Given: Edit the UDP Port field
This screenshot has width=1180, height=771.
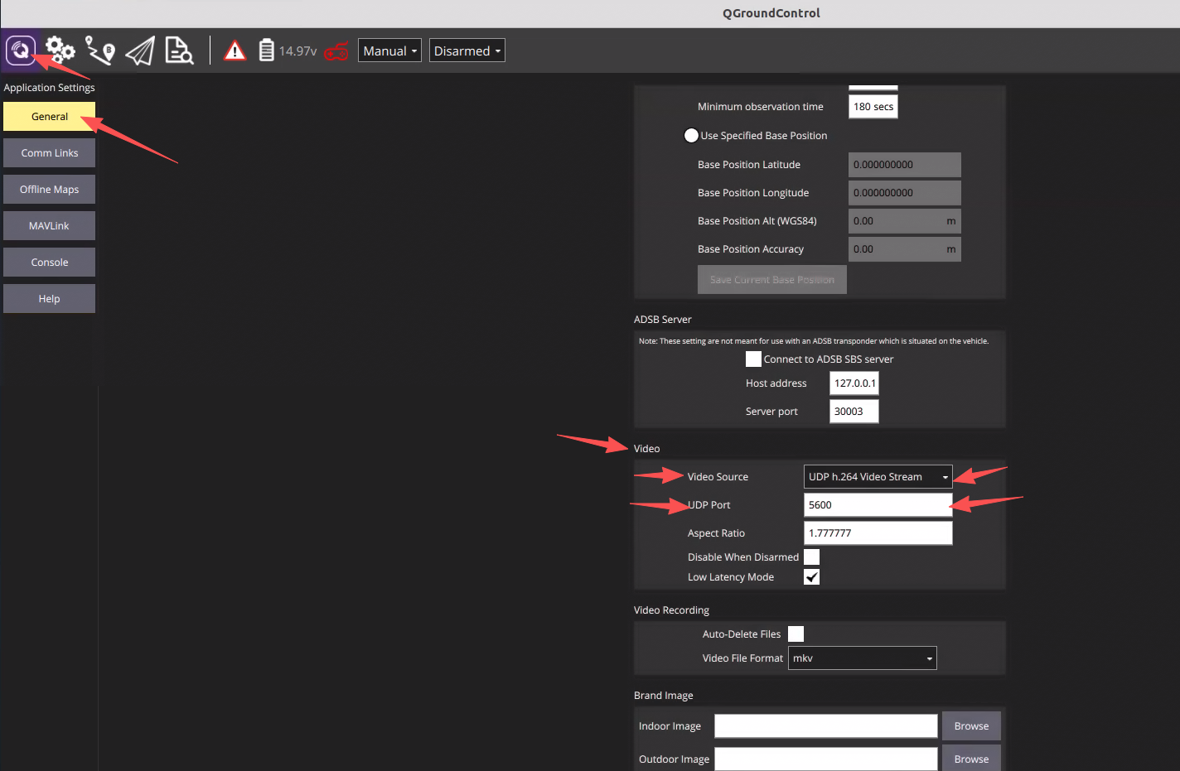Looking at the screenshot, I should pos(878,505).
